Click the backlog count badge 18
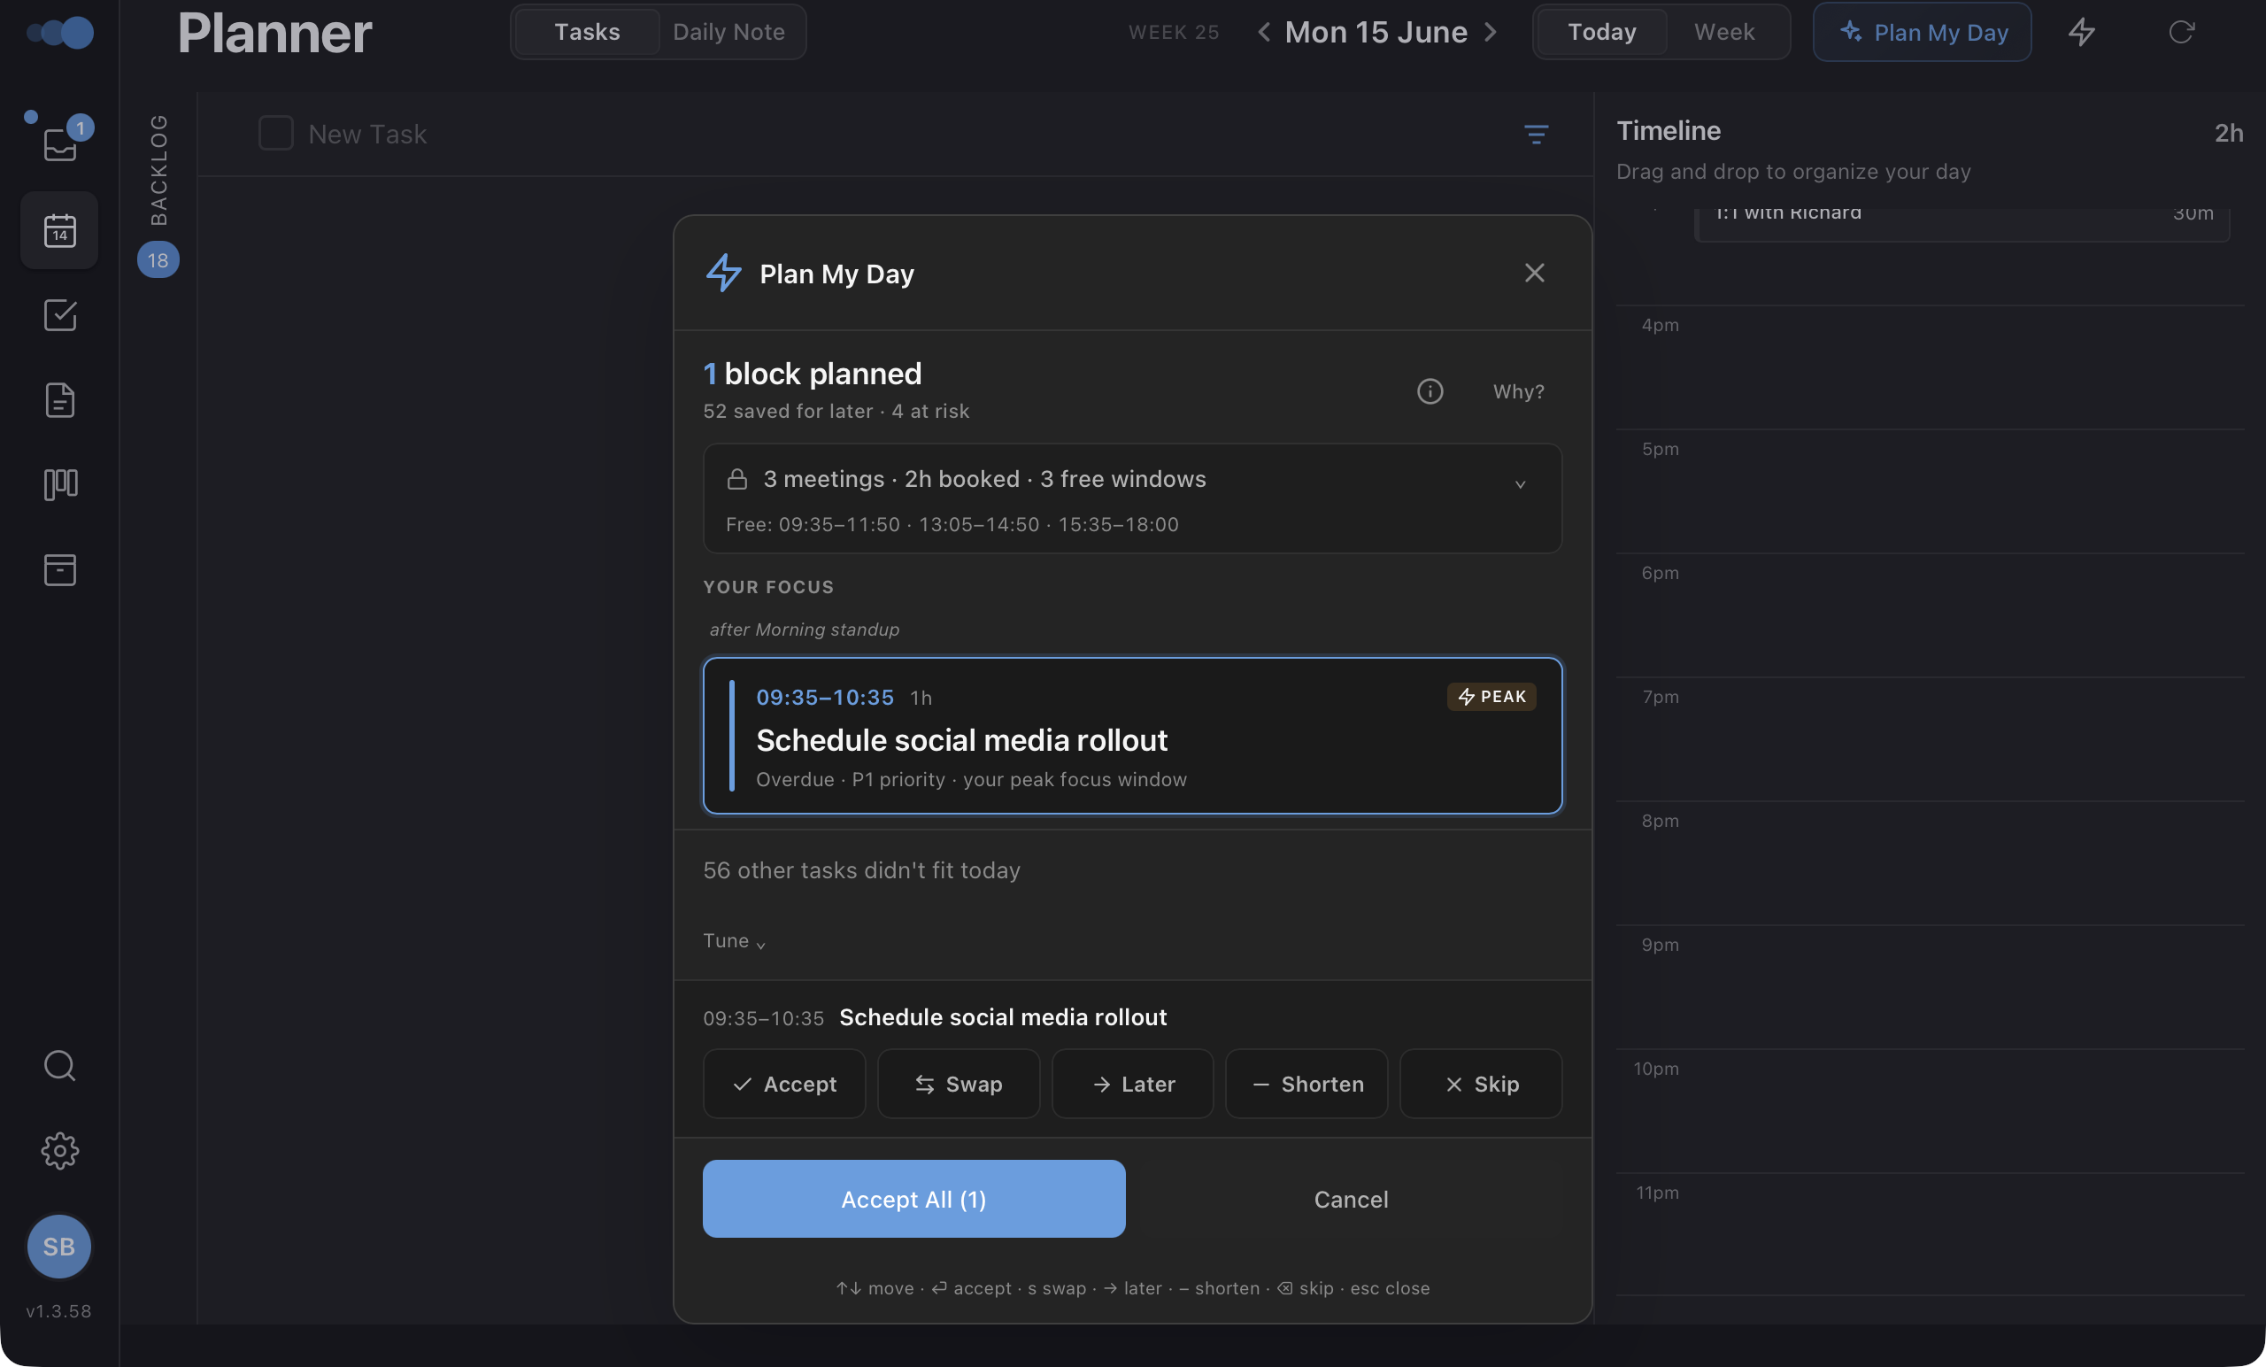Screen dimensions: 2266x1367 point(158,260)
